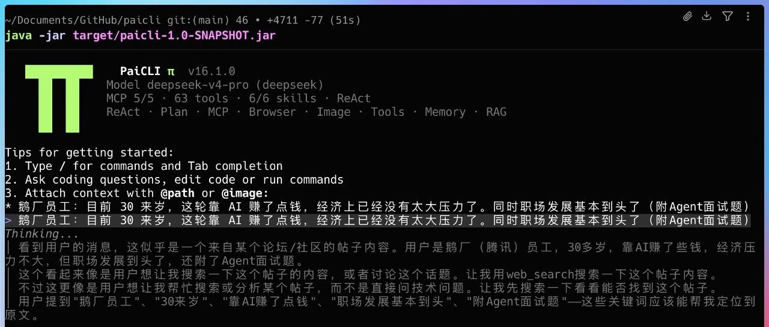
Task: Click the v16.1.0 version text
Action: point(211,71)
